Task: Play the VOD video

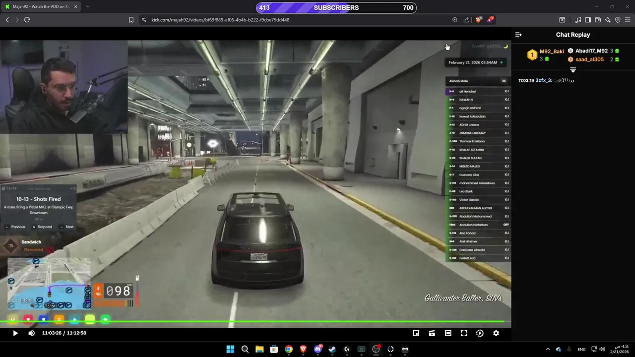Action: (15, 333)
